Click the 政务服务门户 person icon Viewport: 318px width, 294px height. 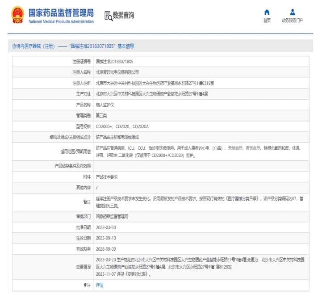[x=293, y=12]
